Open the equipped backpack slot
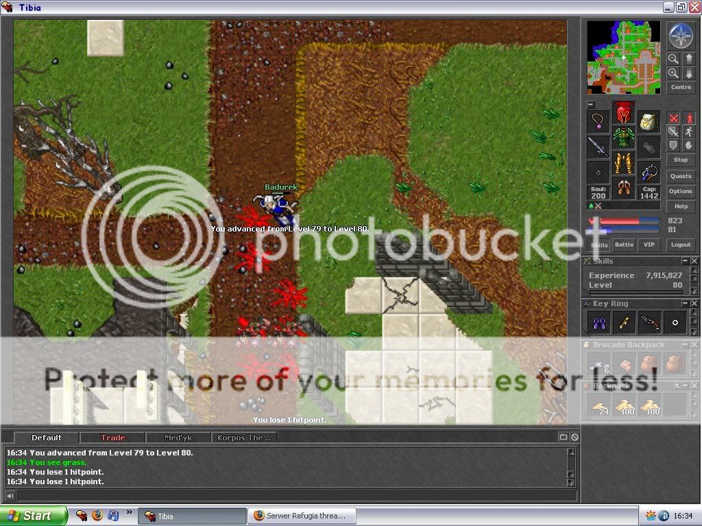Screen dimensions: 702x526 tap(649, 121)
